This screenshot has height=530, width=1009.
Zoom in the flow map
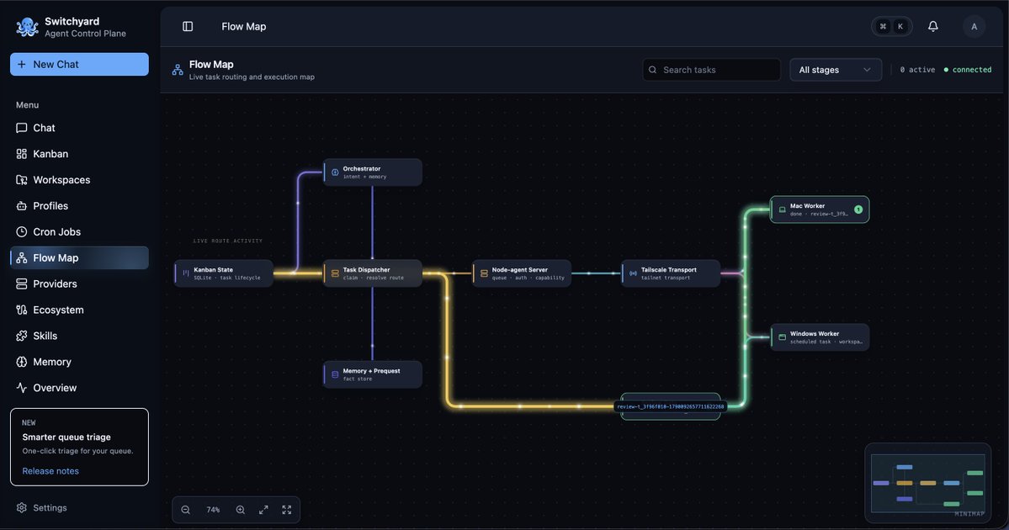point(240,510)
